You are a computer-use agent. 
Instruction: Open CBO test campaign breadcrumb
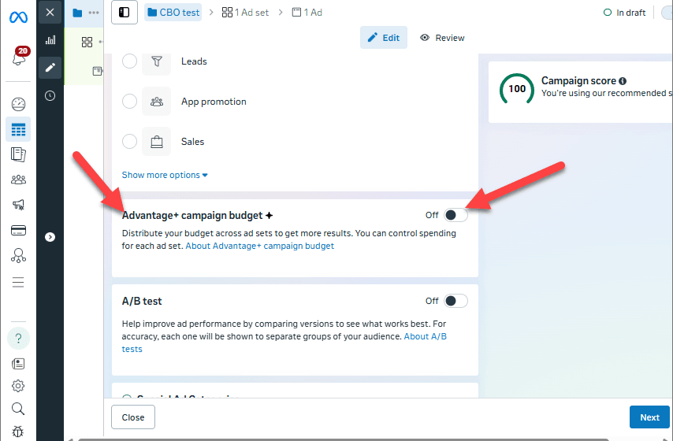click(173, 13)
